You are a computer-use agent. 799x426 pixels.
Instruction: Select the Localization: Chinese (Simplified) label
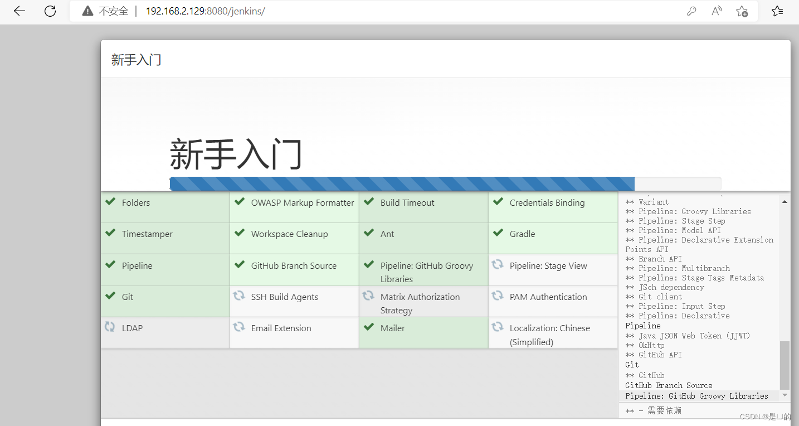pos(550,335)
